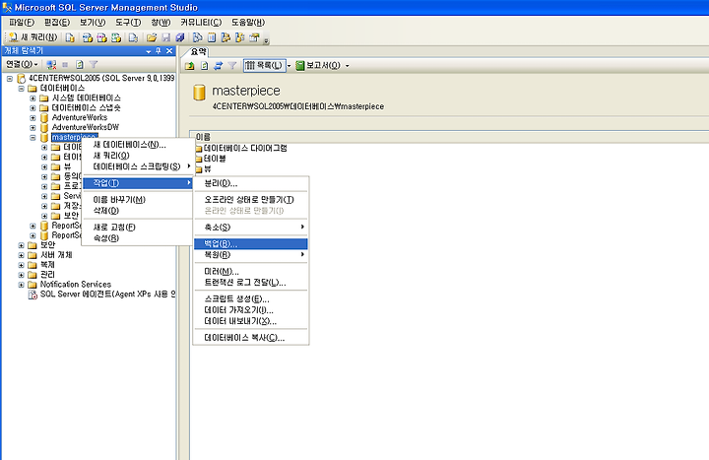
Task: Open a Database Engine Query from toolbar
Action: click(70, 37)
